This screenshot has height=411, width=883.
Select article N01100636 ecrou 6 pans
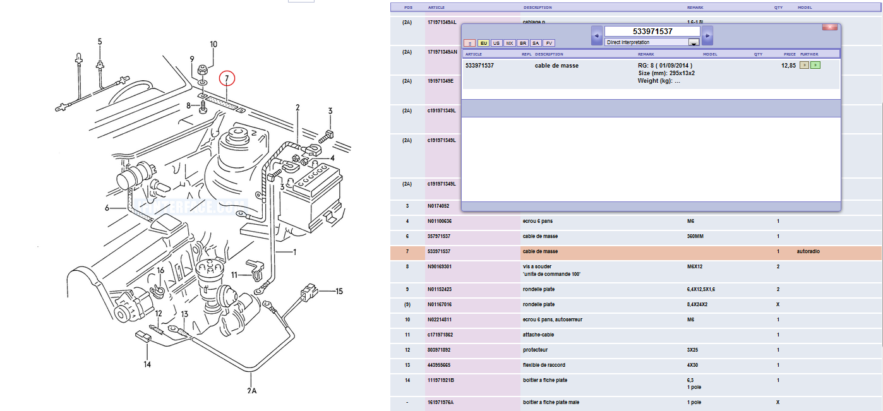click(x=636, y=222)
